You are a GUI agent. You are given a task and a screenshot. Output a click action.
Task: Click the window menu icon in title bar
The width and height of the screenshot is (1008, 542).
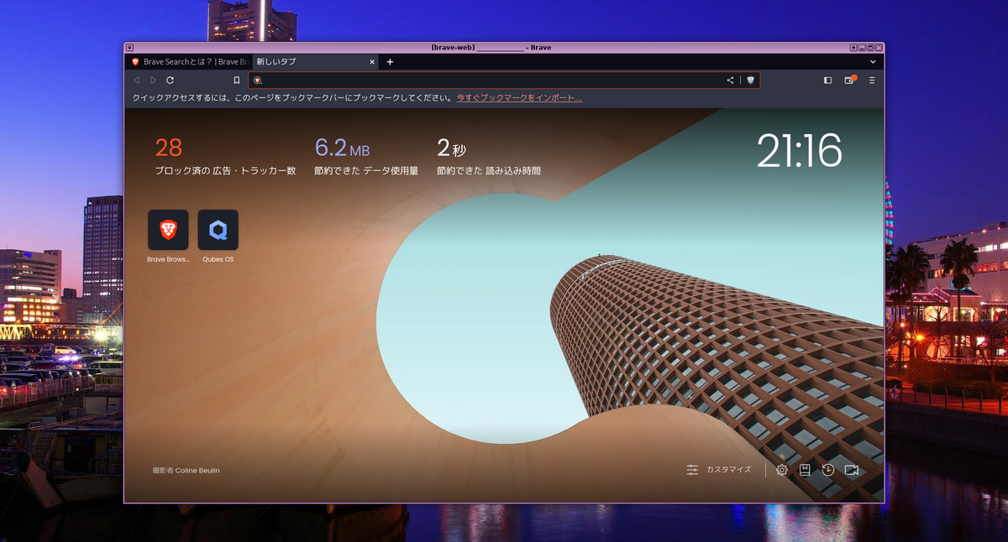pos(129,48)
